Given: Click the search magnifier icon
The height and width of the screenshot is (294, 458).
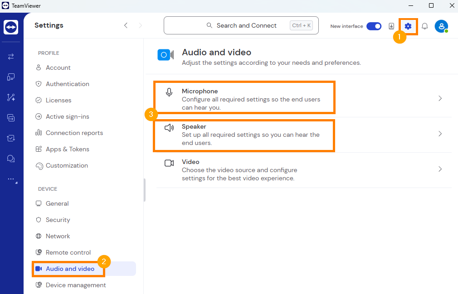Looking at the screenshot, I should click(x=209, y=25).
